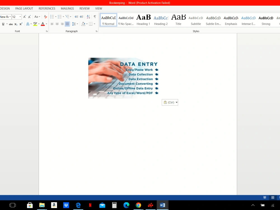
Task: Open the Borders dropdown arrow
Action: (x=94, y=24)
